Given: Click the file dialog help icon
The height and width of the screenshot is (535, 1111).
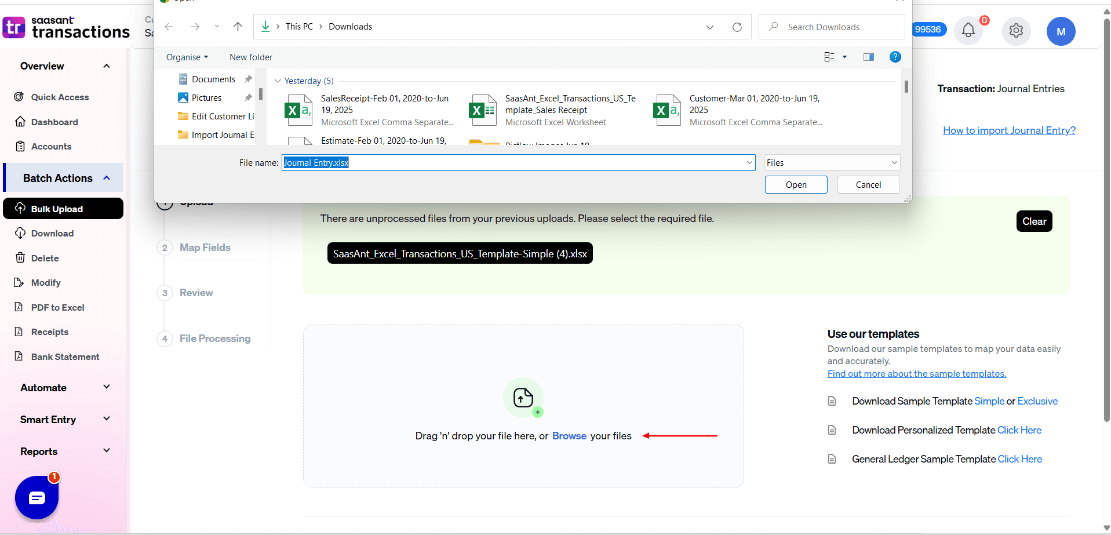Looking at the screenshot, I should [x=895, y=57].
